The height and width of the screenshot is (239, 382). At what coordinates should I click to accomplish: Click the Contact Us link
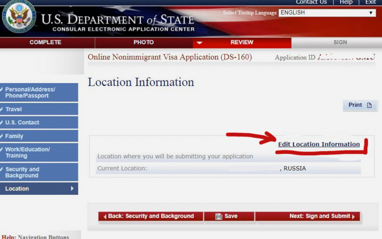point(312,2)
